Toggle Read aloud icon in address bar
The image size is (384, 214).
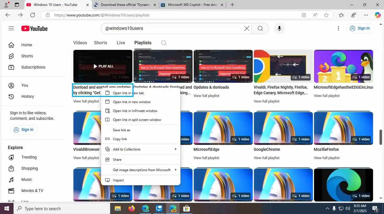(x=315, y=15)
